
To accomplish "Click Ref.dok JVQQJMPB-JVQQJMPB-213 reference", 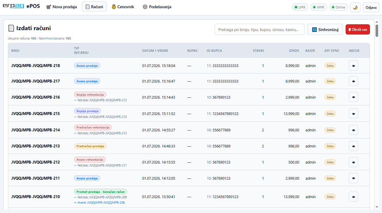I will (100, 133).
